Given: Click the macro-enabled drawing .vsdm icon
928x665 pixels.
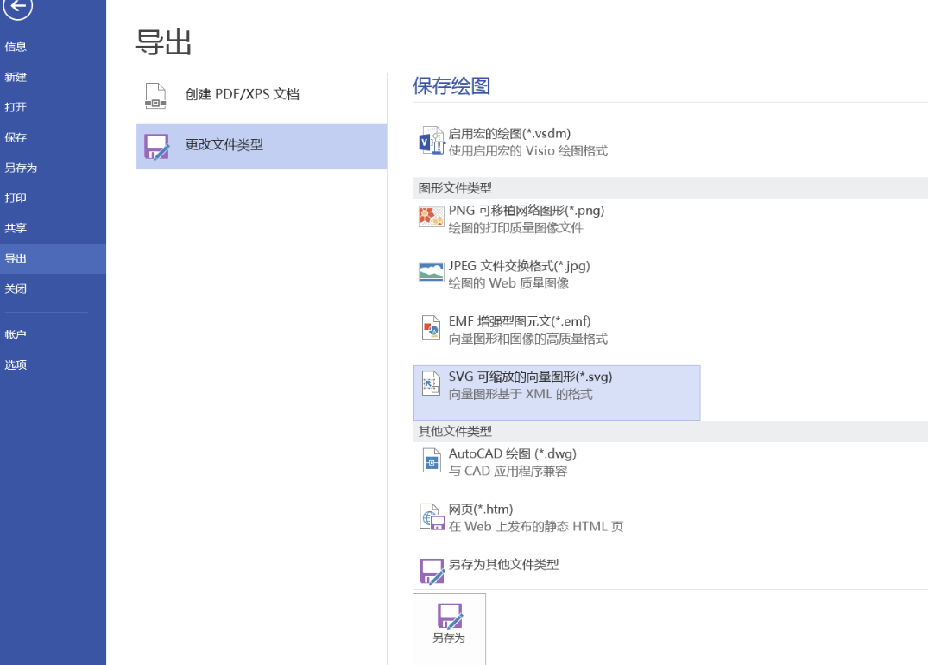Looking at the screenshot, I should (x=431, y=142).
